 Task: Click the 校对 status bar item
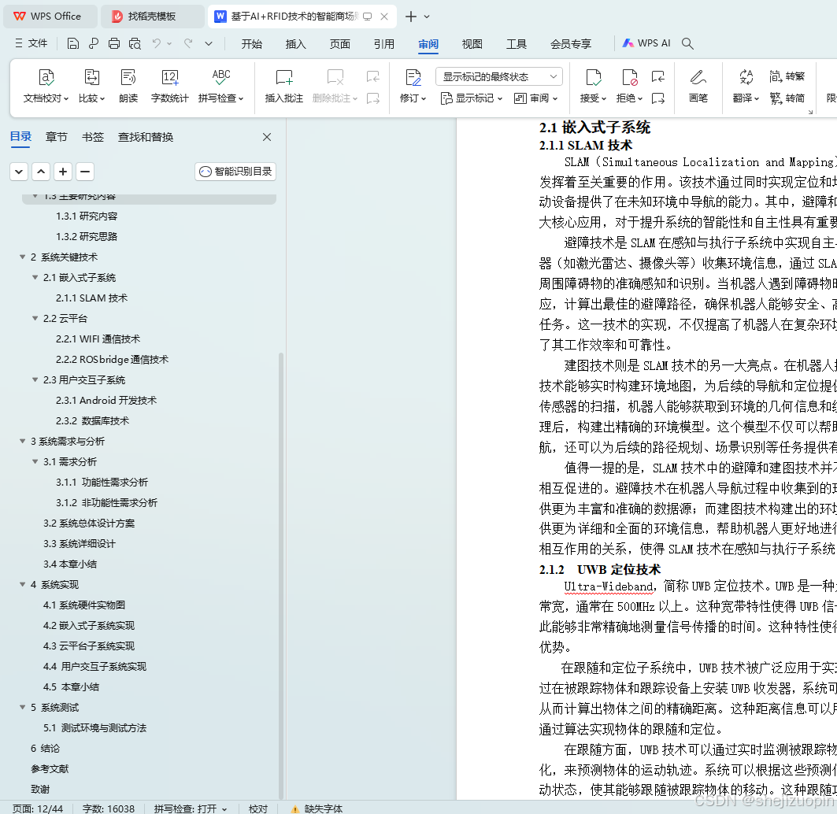click(257, 808)
